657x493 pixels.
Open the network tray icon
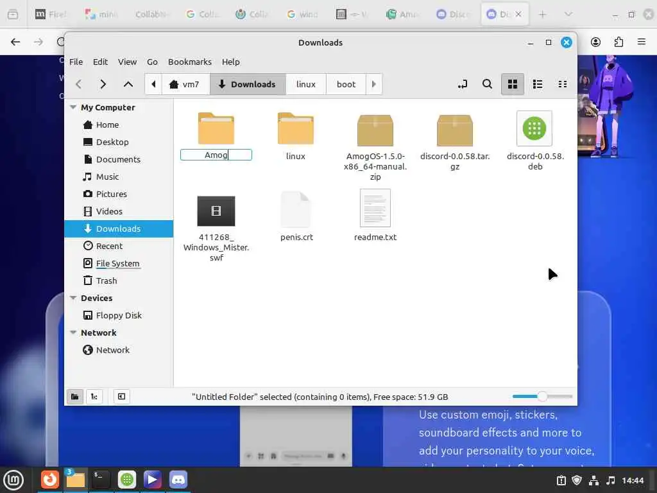pyautogui.click(x=593, y=480)
